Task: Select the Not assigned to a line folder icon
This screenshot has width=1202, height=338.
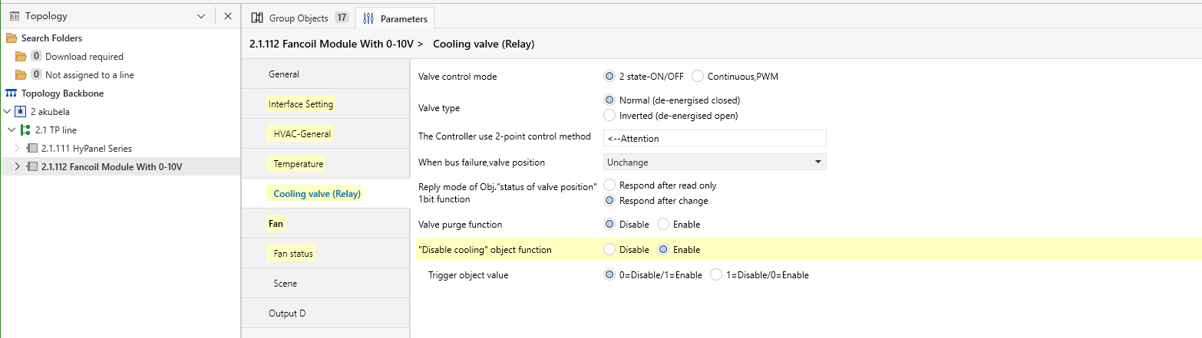Action: [21, 75]
